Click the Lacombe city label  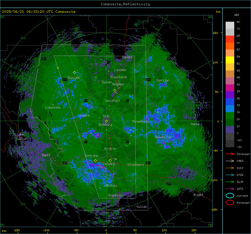point(120,70)
